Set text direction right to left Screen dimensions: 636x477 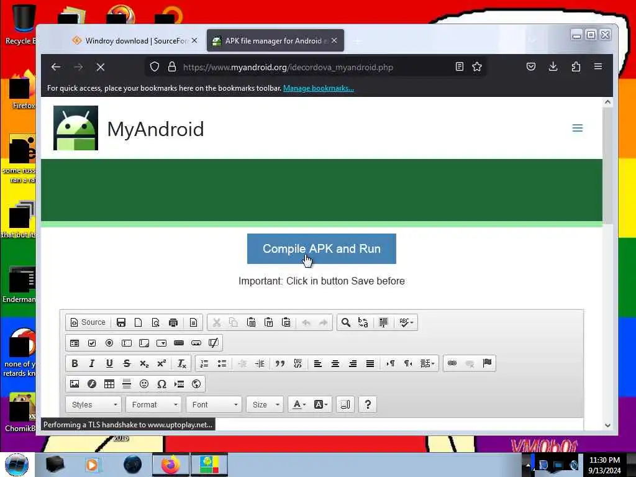coord(407,363)
